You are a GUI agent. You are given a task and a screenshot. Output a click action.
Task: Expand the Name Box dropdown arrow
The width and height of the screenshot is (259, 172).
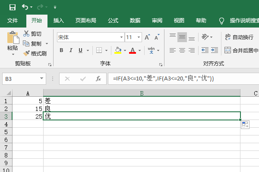[42, 79]
